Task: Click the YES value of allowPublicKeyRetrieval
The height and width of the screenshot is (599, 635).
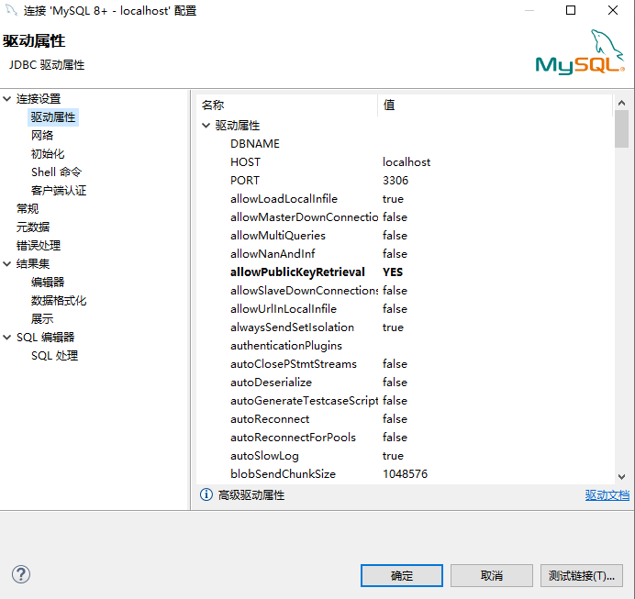Action: pyautogui.click(x=393, y=272)
